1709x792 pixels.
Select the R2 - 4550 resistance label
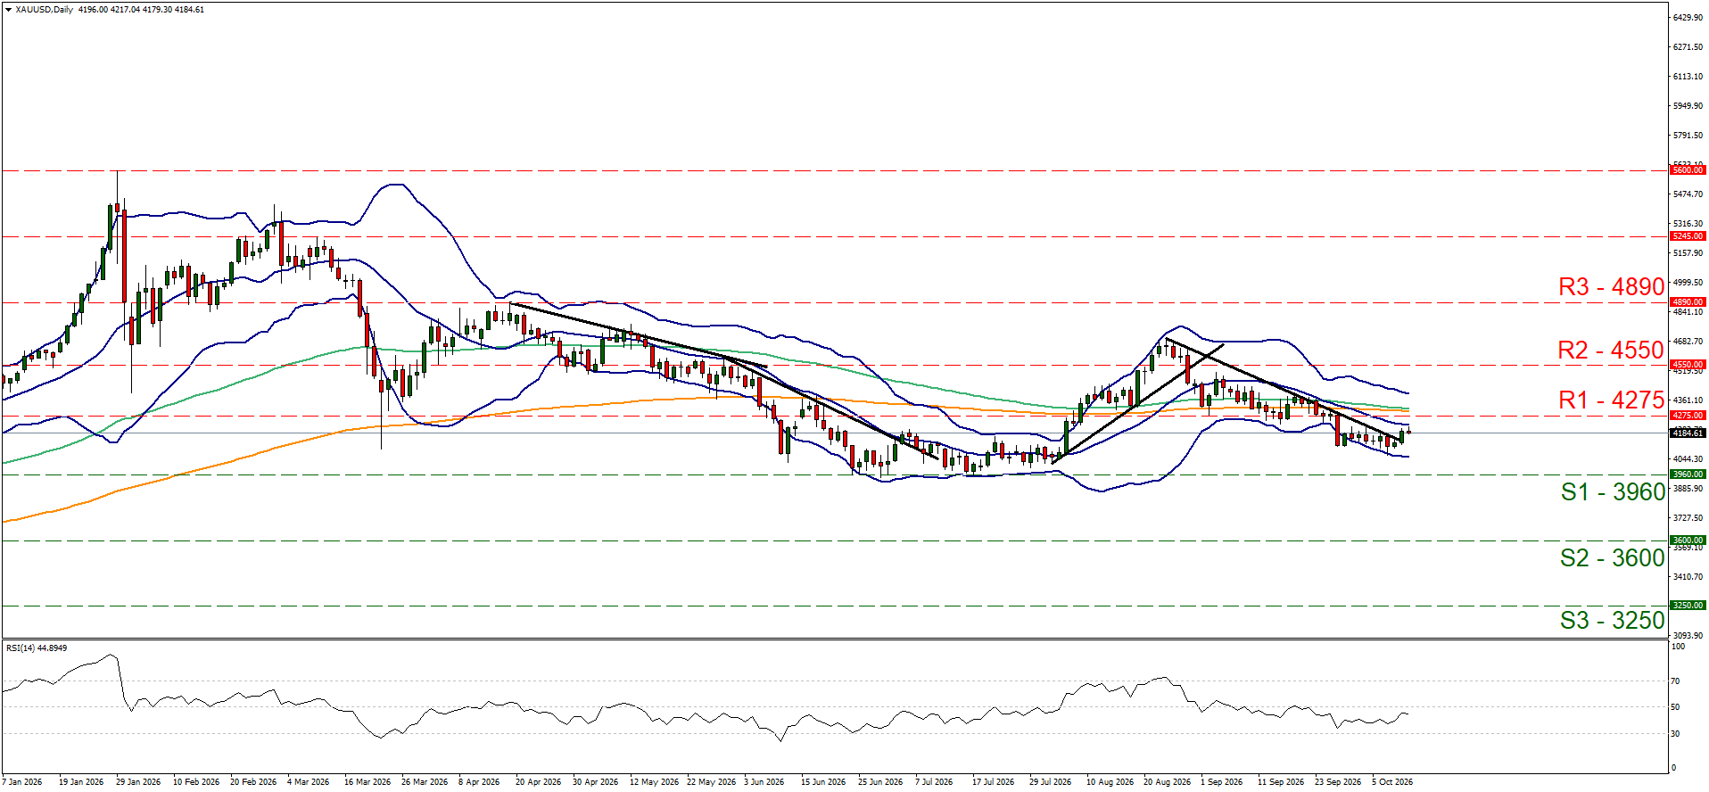[1611, 351]
